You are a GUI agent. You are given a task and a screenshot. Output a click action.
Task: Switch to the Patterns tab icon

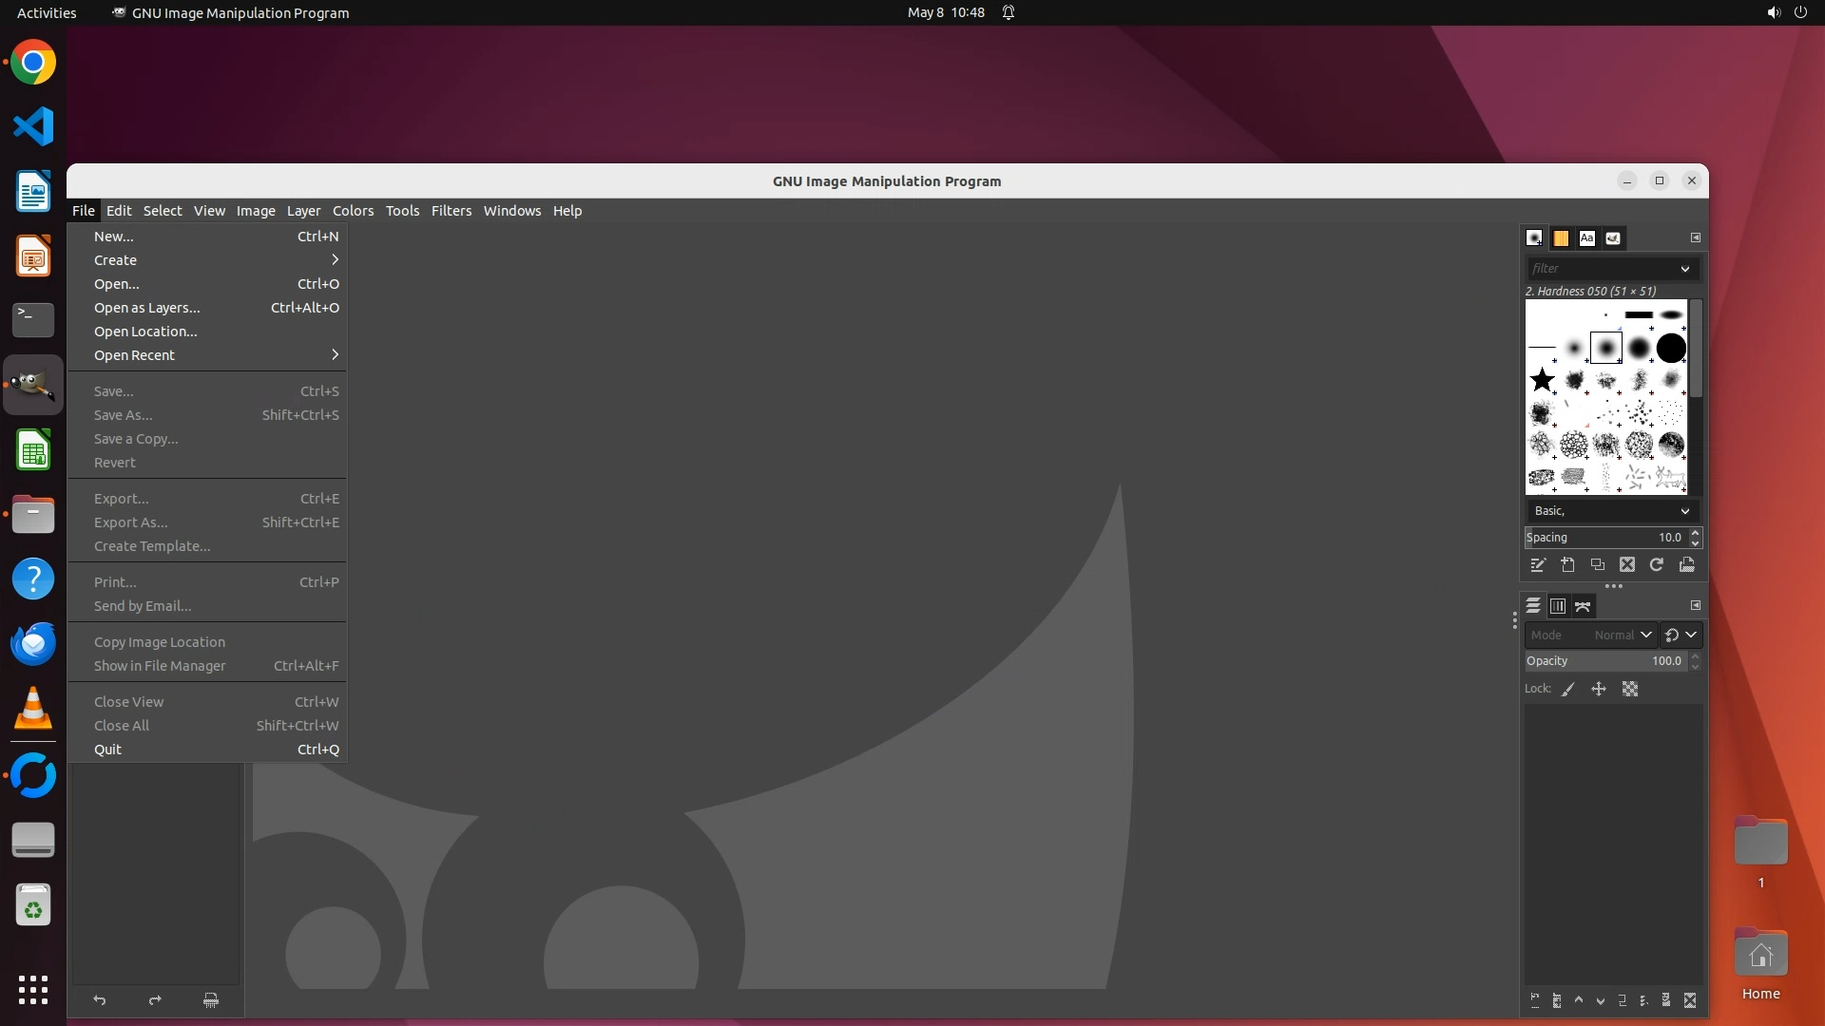click(x=1561, y=238)
